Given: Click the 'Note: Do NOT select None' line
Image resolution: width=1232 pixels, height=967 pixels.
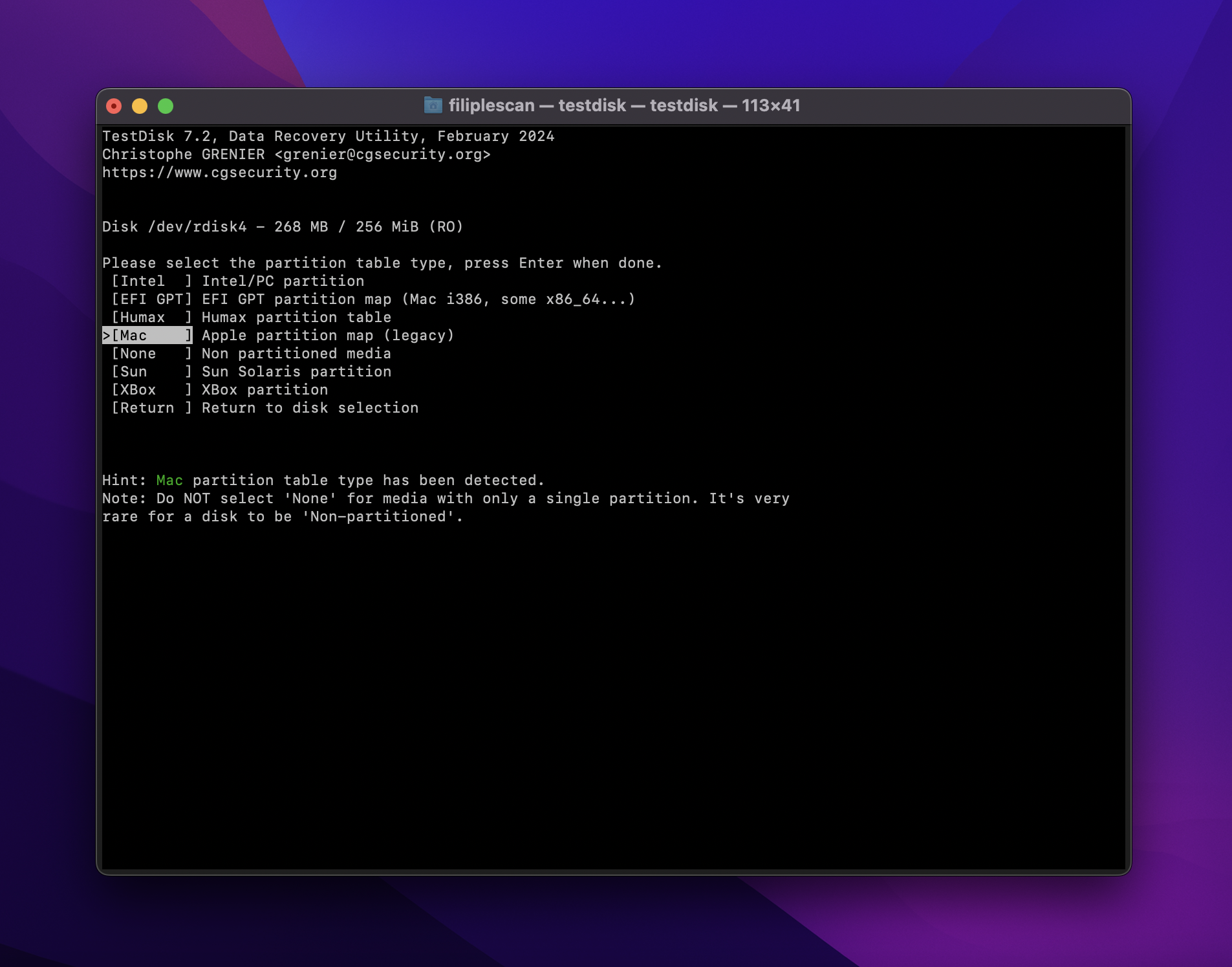Looking at the screenshot, I should [446, 499].
